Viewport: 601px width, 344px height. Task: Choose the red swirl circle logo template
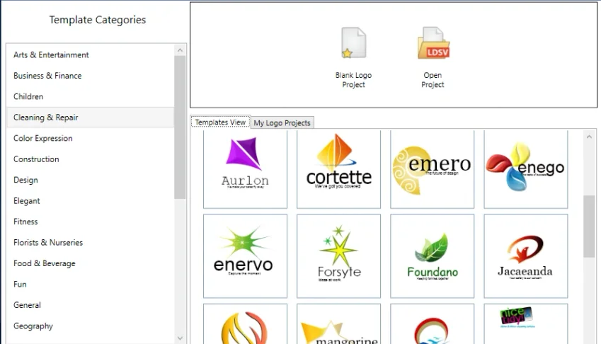[433, 324]
